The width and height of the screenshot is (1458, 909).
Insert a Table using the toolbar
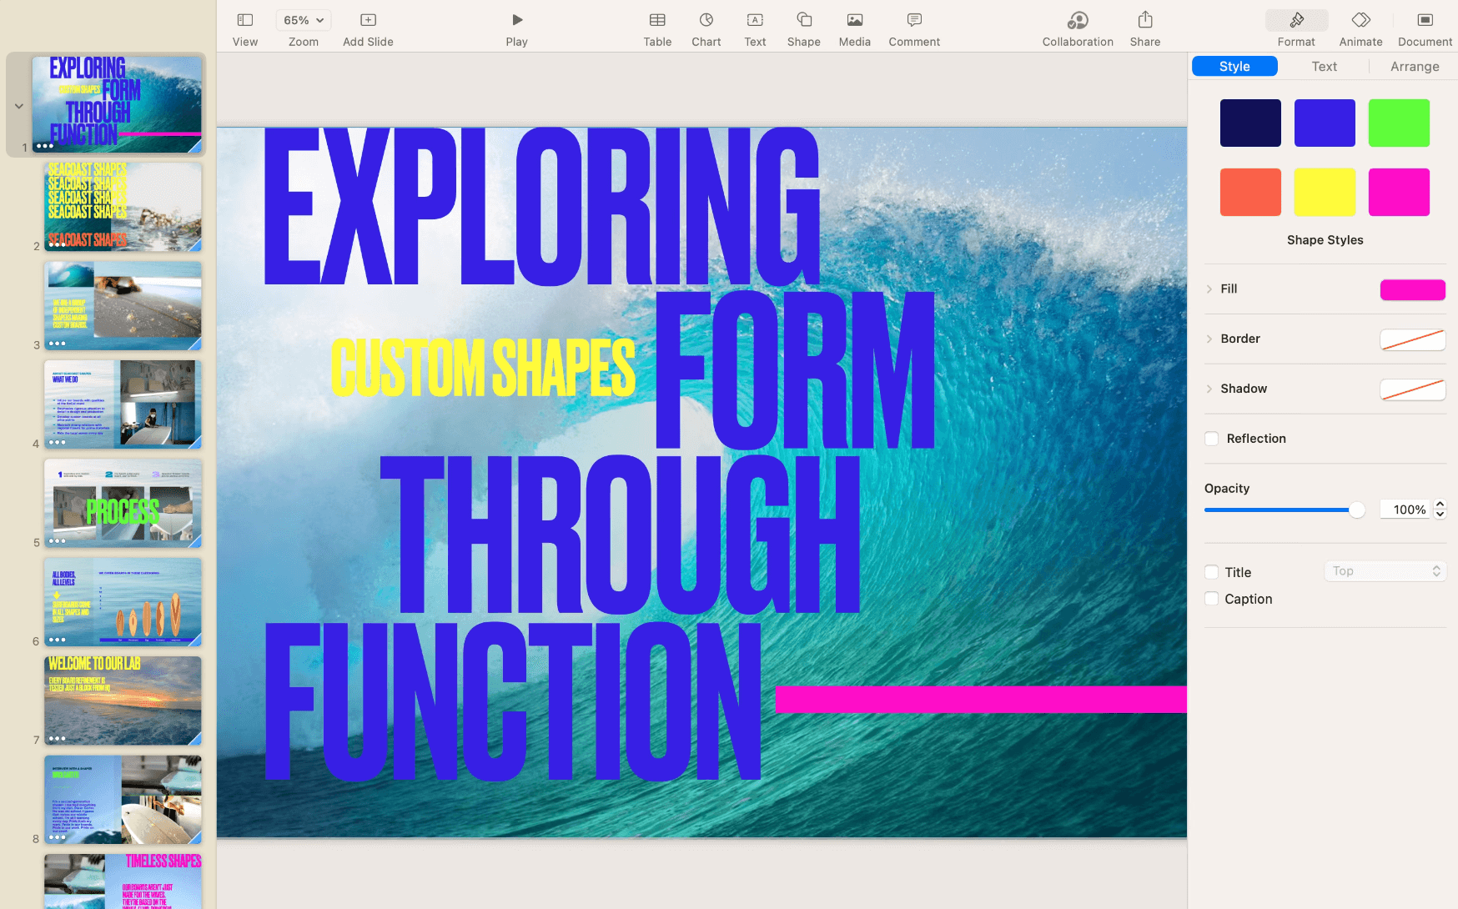[x=656, y=28]
